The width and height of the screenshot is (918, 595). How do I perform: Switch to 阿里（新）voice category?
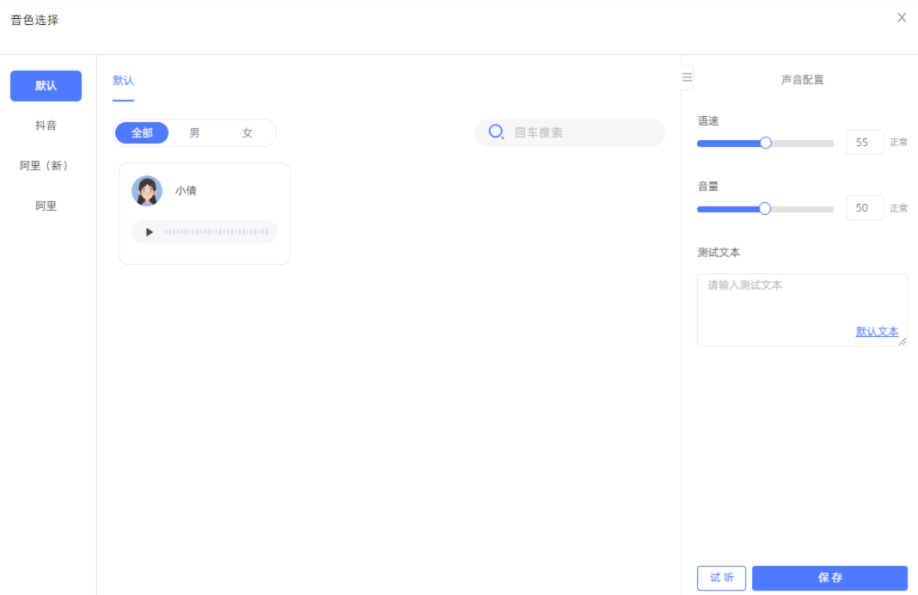coord(46,166)
